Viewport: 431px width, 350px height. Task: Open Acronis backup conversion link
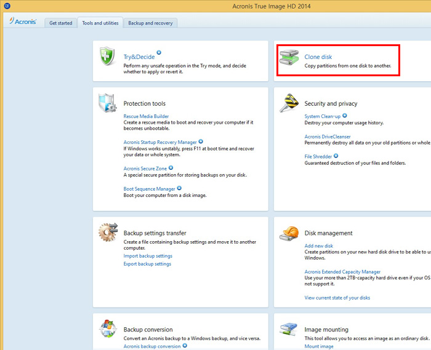(152, 346)
